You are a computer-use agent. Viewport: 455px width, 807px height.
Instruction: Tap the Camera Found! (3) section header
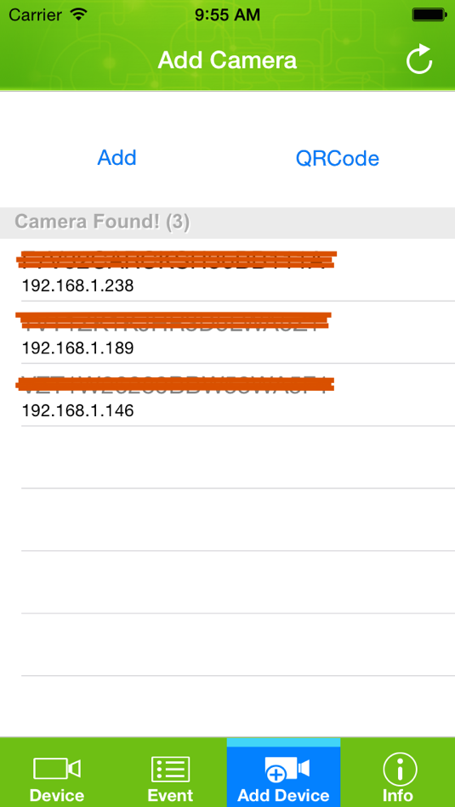[227, 223]
